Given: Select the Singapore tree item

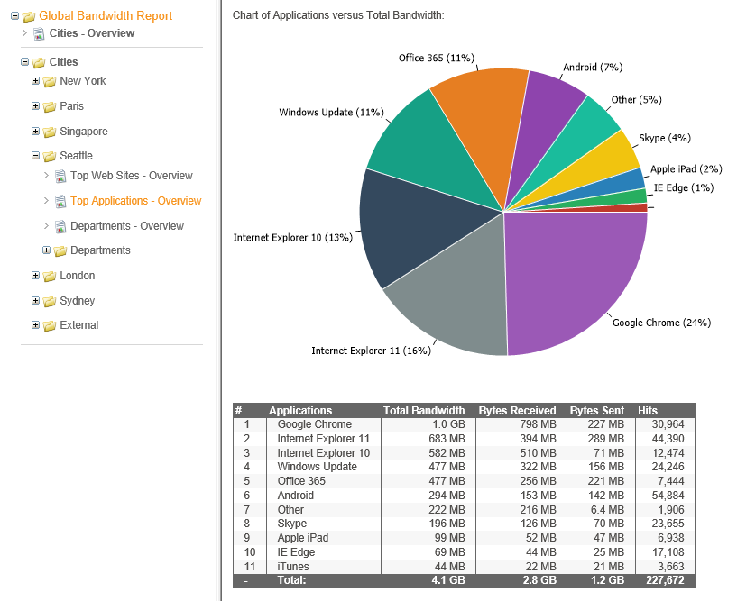Looking at the screenshot, I should [84, 132].
